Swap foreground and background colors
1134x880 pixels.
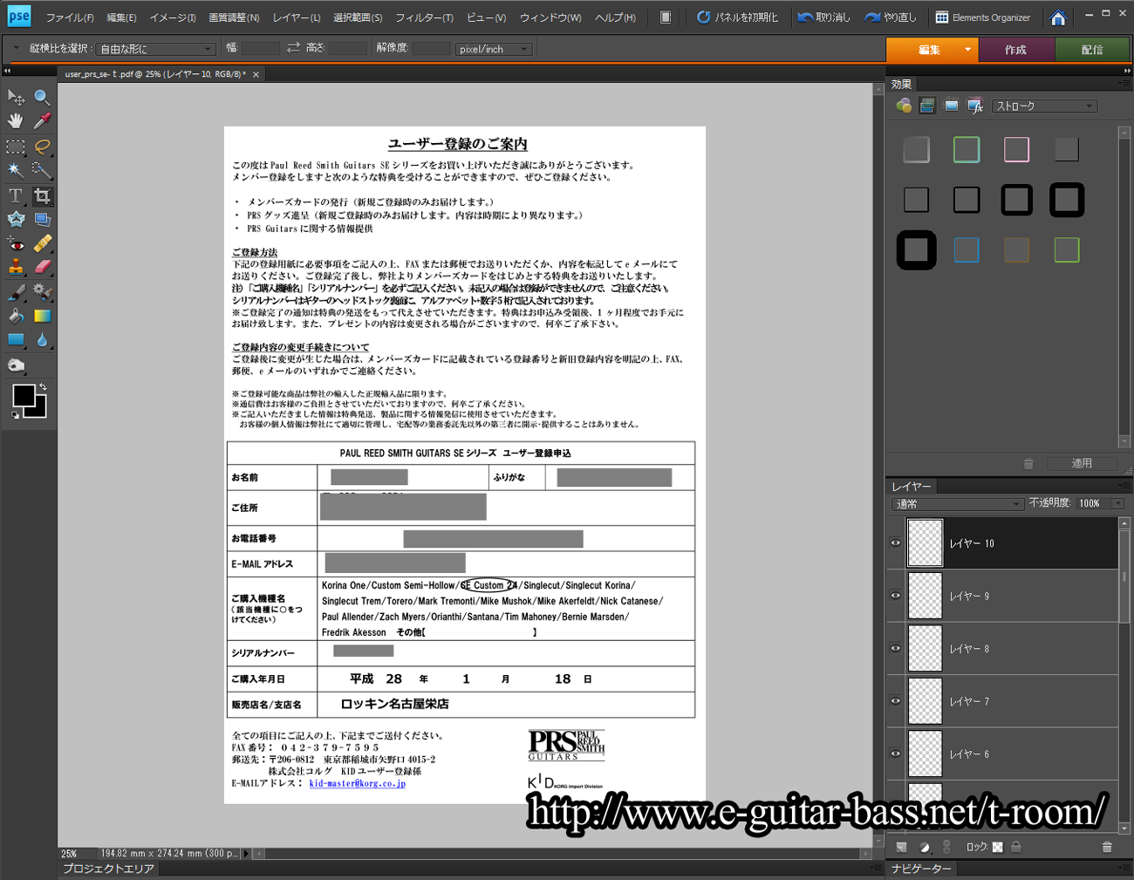pos(43,386)
